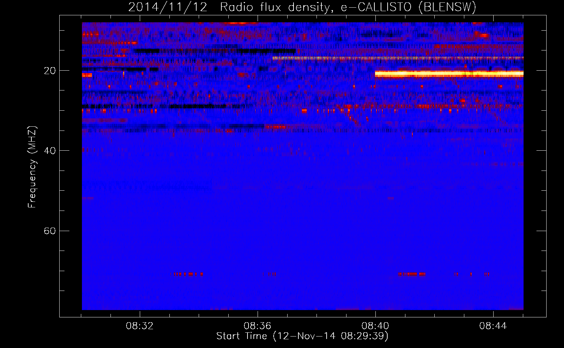Click the '08:32' time tick label

coord(140,326)
